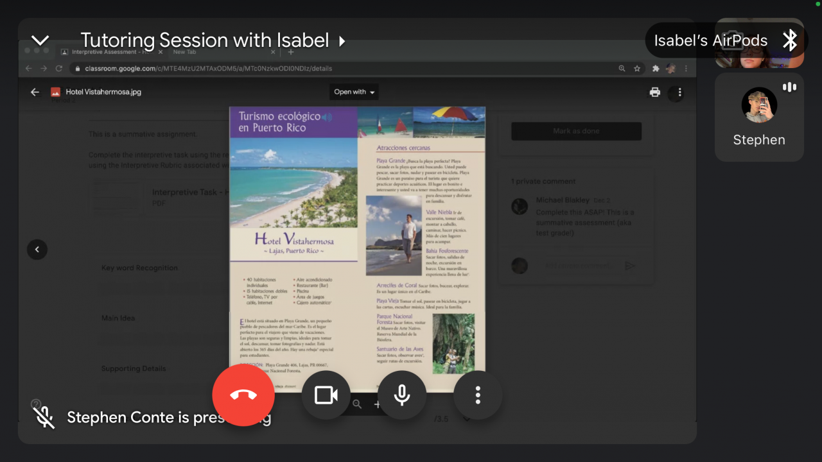The height and width of the screenshot is (462, 822).
Task: Close the New Tab tab
Action: [x=273, y=52]
